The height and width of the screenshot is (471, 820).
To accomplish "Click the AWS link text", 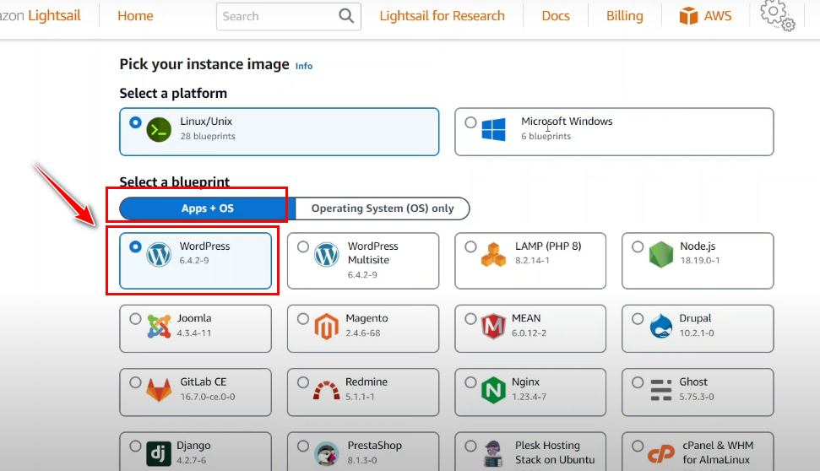I will [x=718, y=16].
